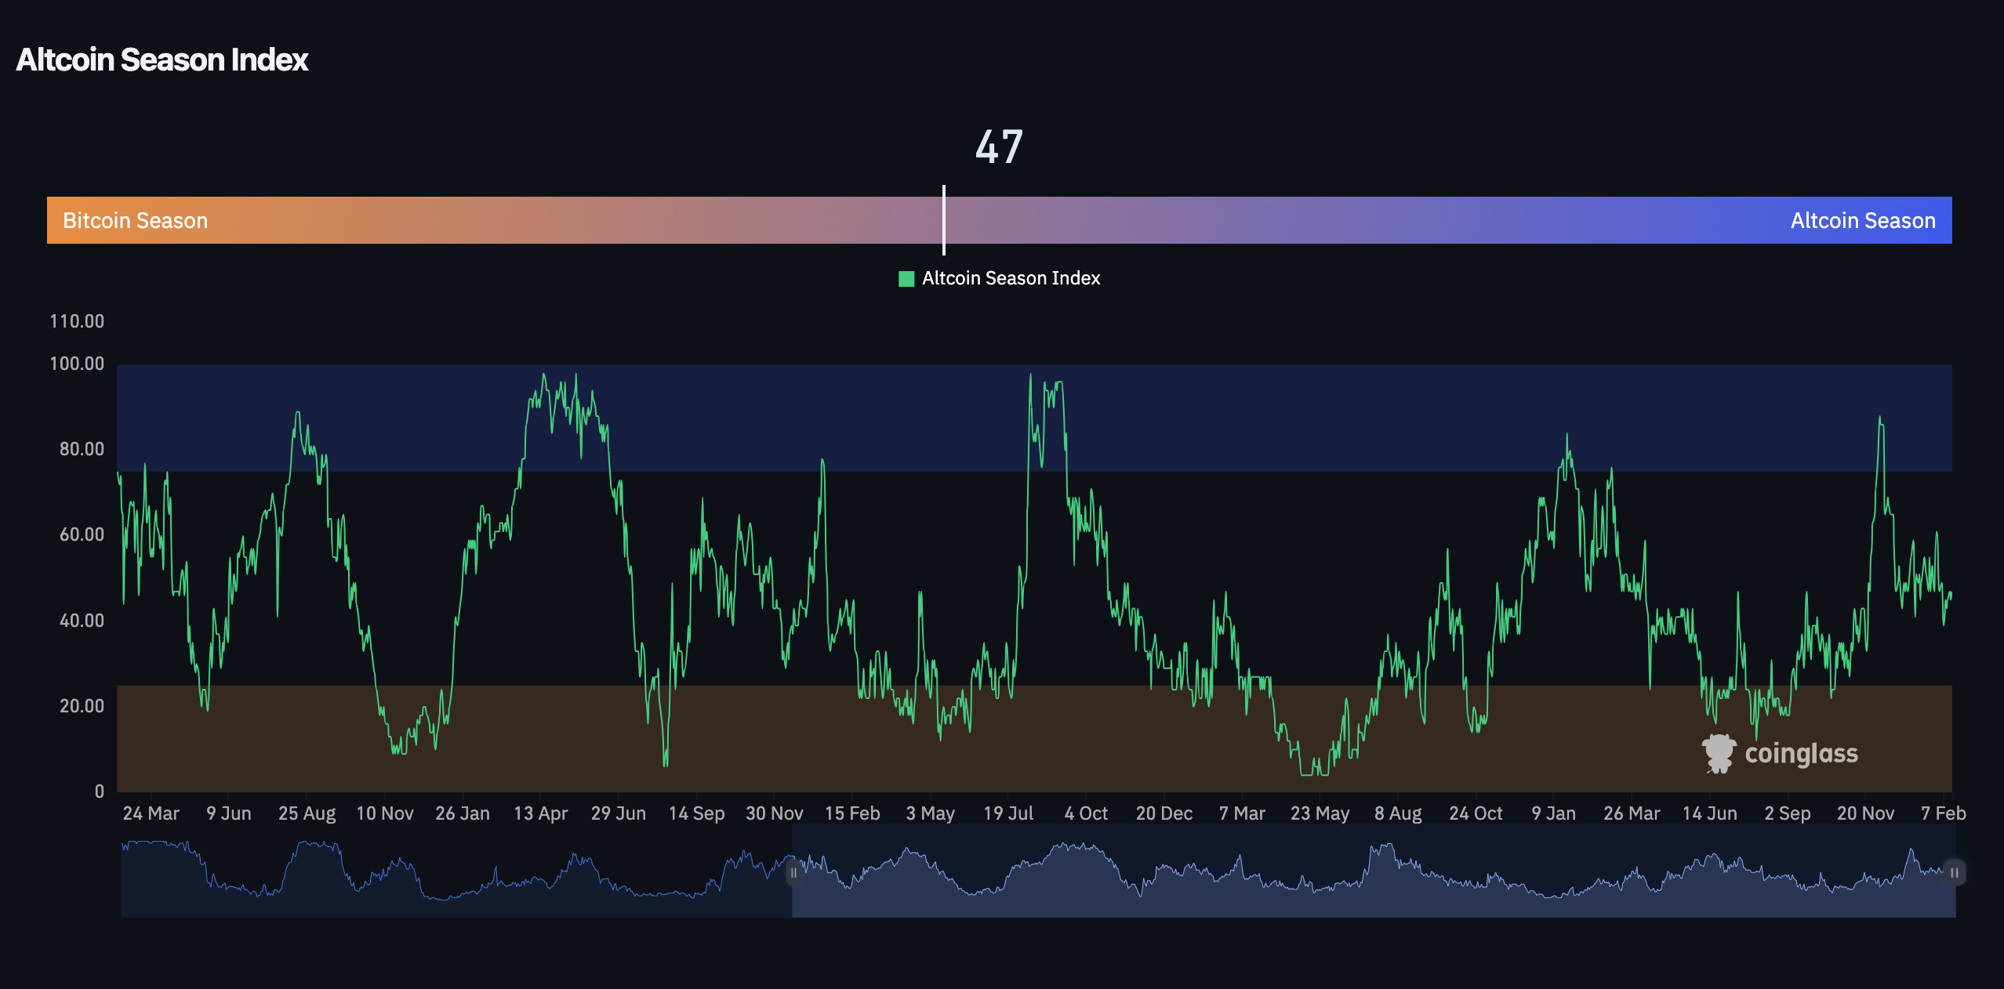Click the current index marker at 47
The image size is (2004, 989).
[944, 220]
